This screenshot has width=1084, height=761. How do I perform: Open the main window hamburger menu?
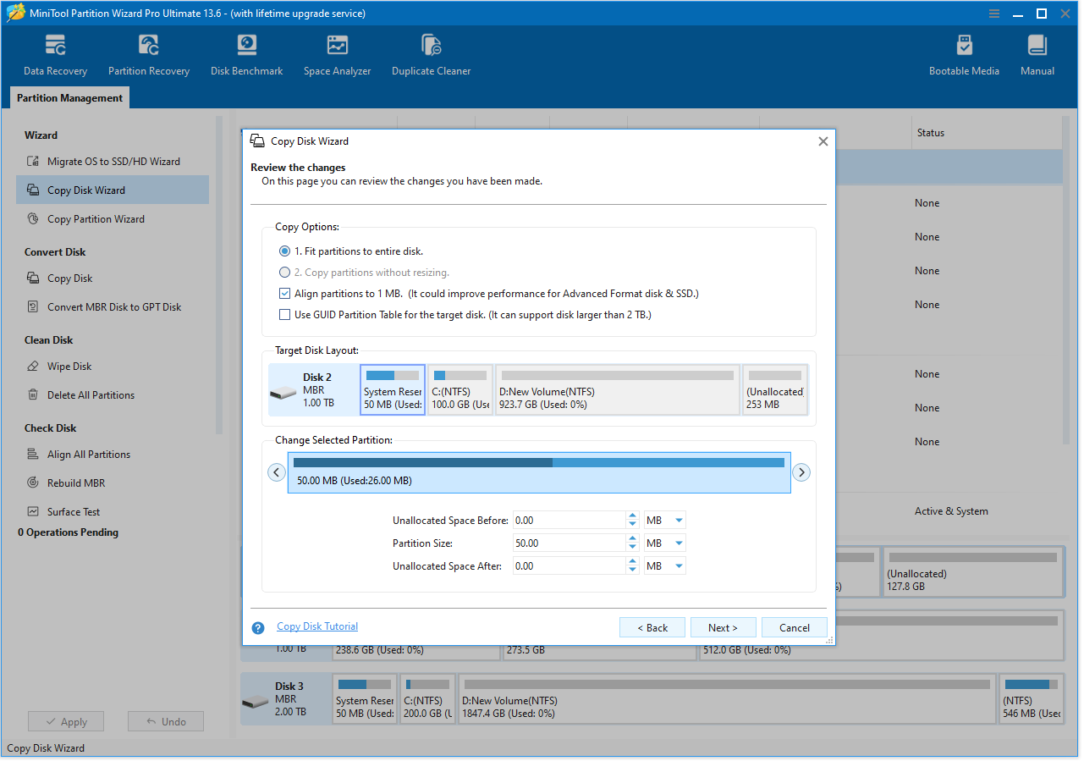(994, 14)
